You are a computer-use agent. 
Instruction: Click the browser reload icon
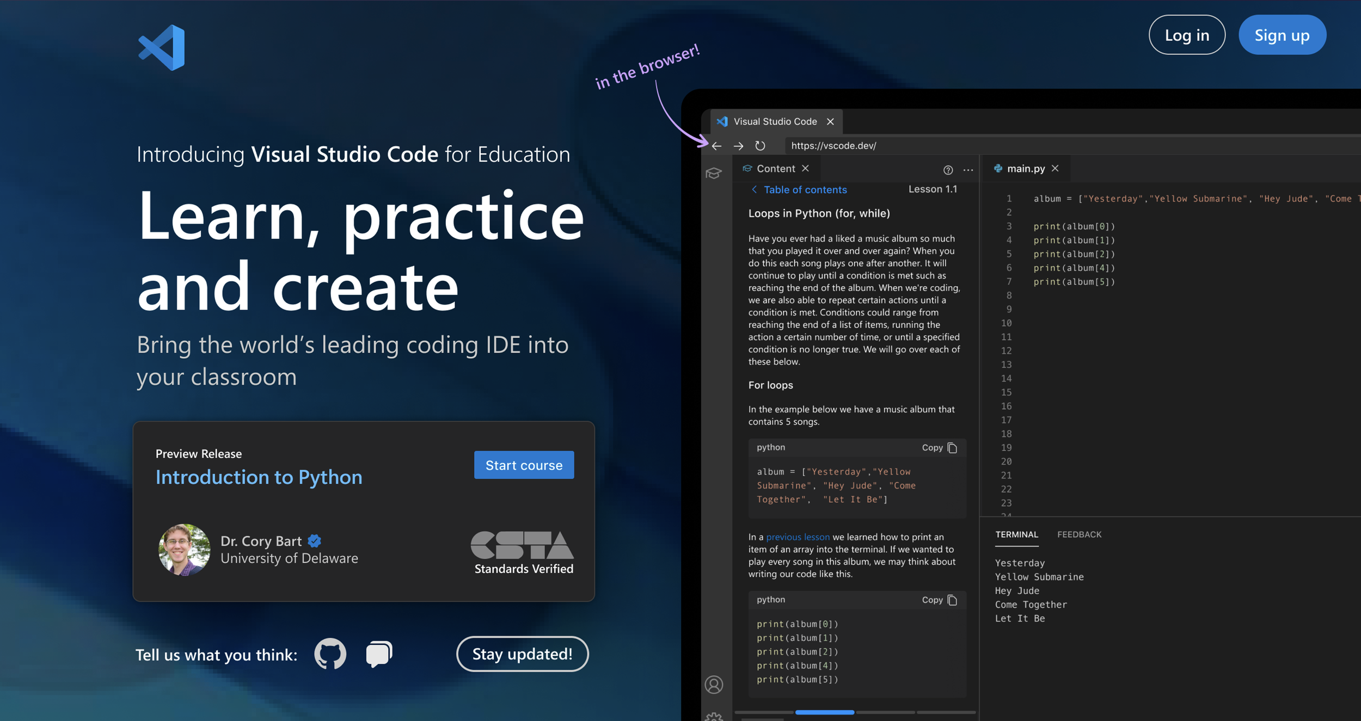tap(760, 146)
